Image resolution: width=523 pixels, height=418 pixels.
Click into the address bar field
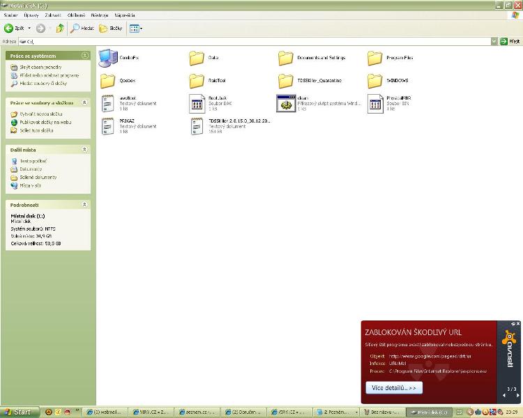[x=251, y=42]
